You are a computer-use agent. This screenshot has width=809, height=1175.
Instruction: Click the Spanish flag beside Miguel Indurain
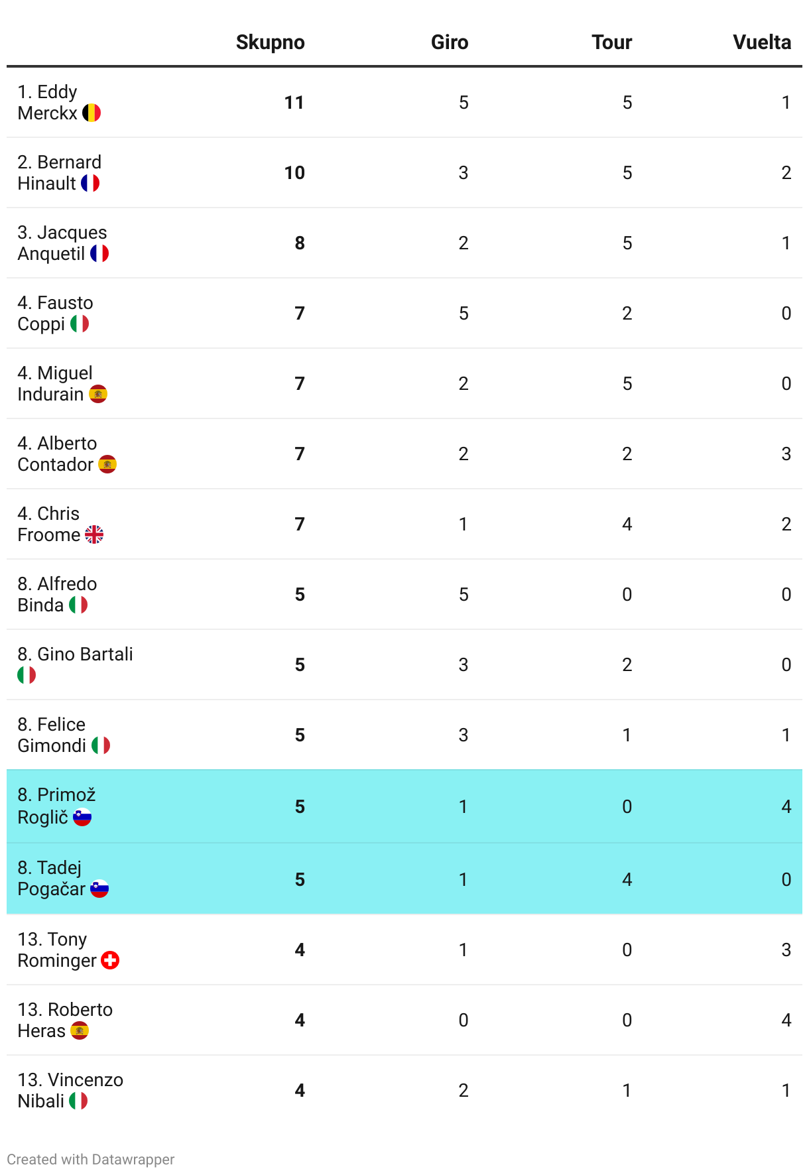(x=98, y=394)
